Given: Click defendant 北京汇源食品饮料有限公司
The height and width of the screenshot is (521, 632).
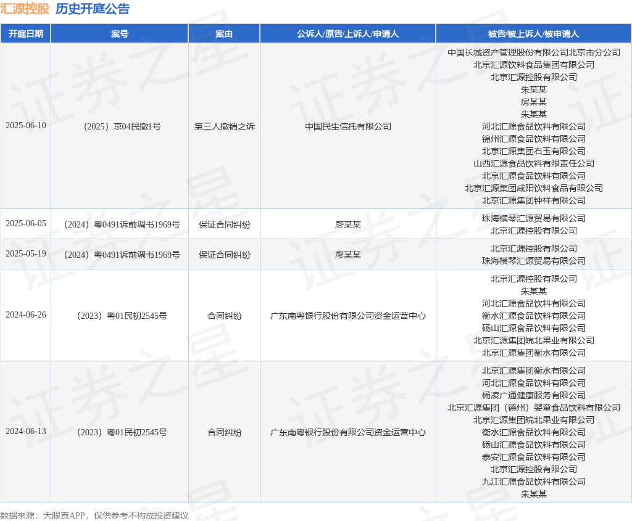Looking at the screenshot, I should [x=534, y=176].
